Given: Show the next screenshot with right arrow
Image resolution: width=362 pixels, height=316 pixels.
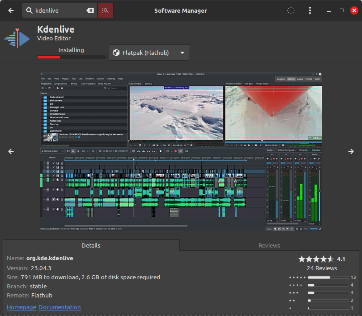Looking at the screenshot, I should tap(351, 151).
